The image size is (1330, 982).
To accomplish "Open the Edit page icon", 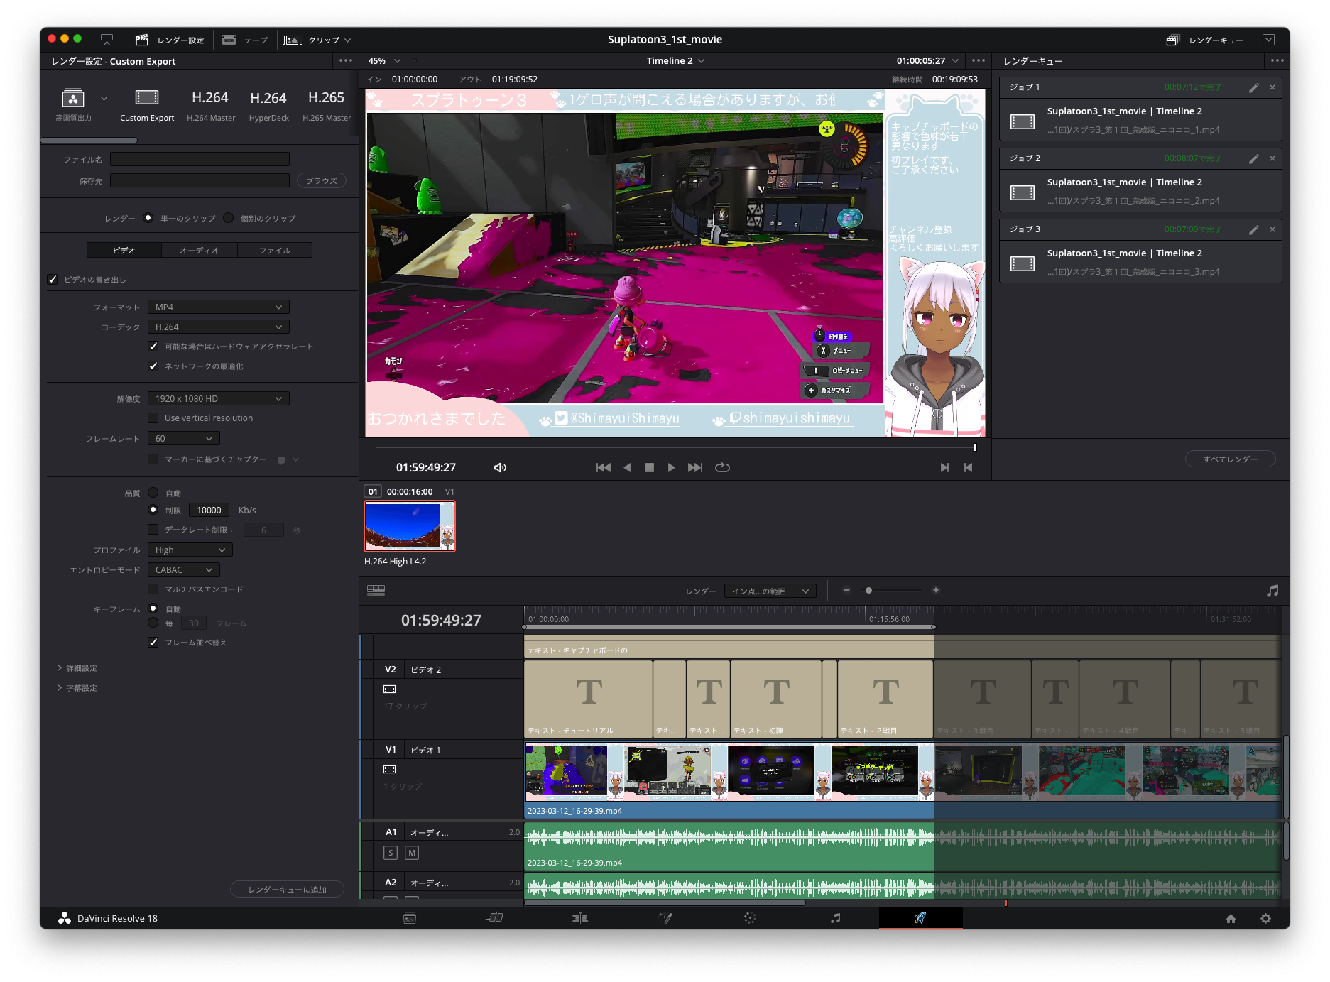I will tap(580, 918).
